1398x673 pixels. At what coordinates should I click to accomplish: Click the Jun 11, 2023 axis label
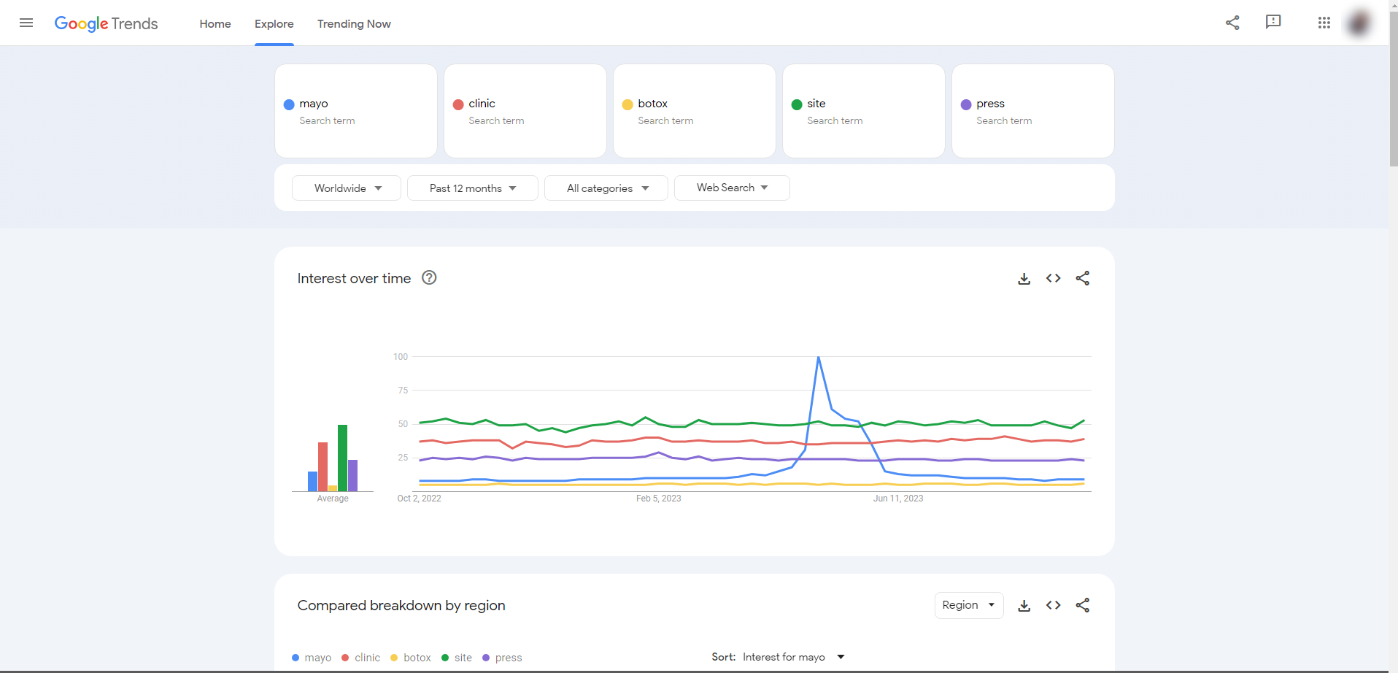(x=898, y=499)
